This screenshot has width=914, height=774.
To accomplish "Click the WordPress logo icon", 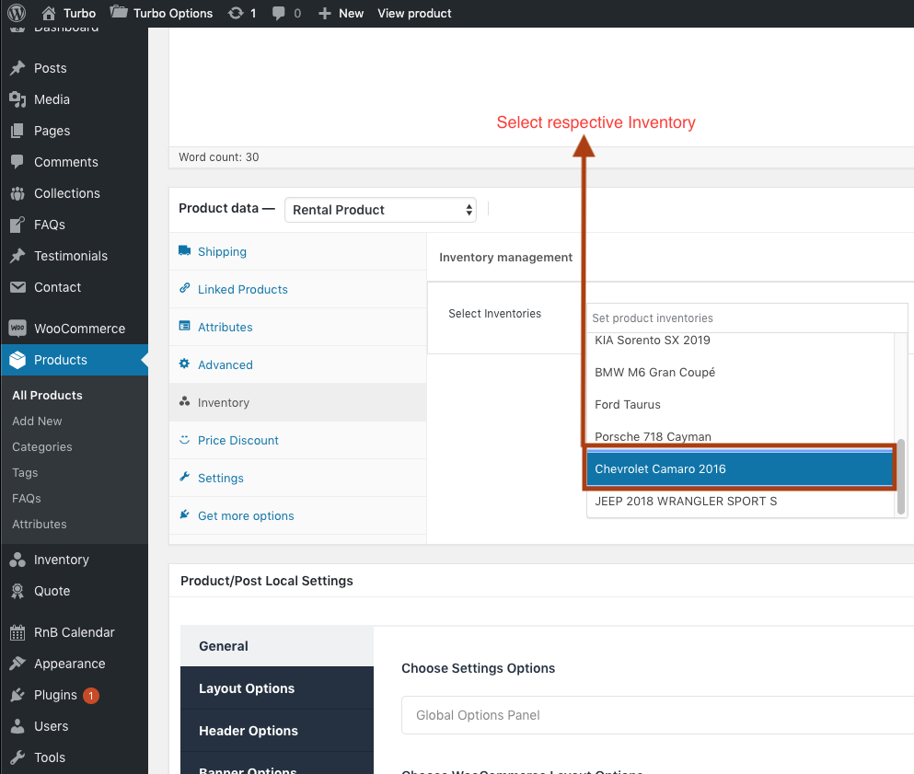I will 17,13.
